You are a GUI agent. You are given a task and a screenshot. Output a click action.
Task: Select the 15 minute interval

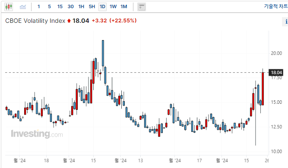60,6
